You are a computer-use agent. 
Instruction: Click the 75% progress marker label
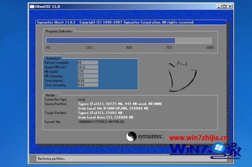(x=169, y=48)
